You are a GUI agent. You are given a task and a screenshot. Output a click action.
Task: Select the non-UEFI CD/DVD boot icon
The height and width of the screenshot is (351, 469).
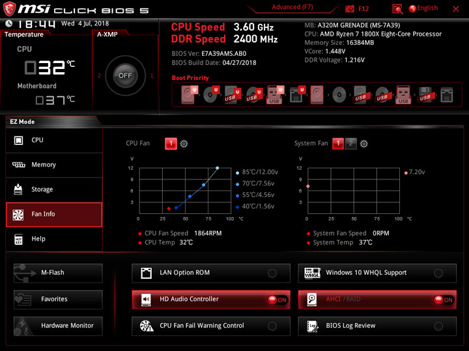click(x=339, y=95)
